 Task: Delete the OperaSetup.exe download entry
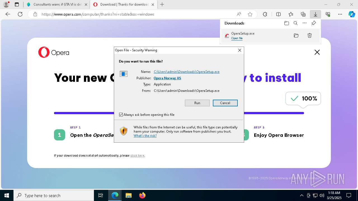(310, 35)
